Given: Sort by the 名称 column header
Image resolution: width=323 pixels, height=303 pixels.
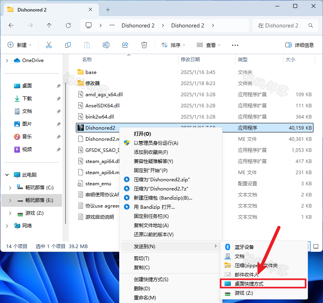Looking at the screenshot, I should coord(87,60).
